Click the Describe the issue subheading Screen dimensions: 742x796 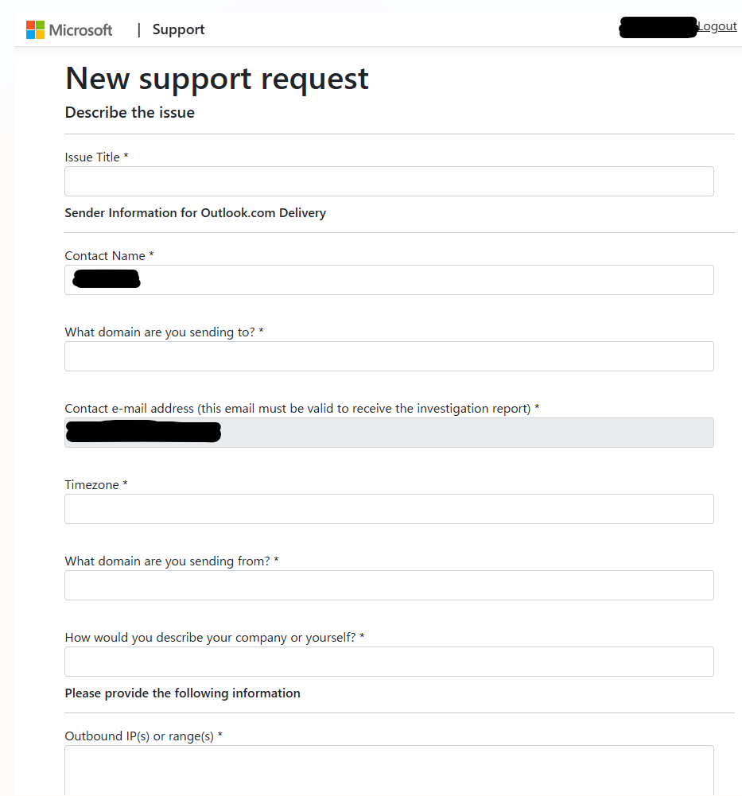click(130, 112)
